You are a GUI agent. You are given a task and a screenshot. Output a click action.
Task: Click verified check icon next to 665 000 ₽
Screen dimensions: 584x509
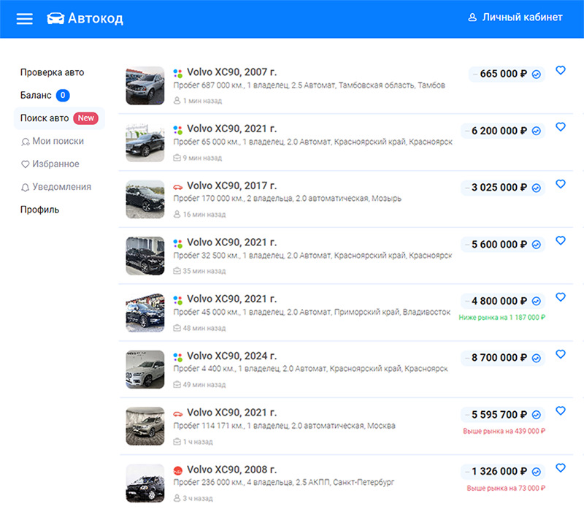(537, 74)
